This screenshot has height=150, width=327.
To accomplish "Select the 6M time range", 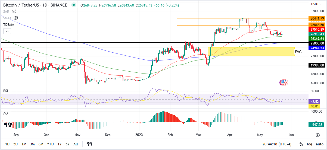I will (x=41, y=144).
